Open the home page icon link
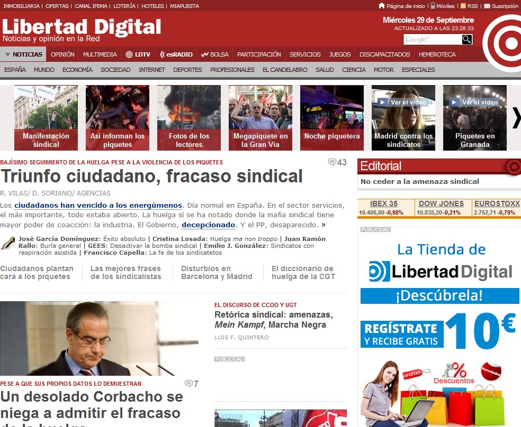521x427 pixels. (382, 6)
